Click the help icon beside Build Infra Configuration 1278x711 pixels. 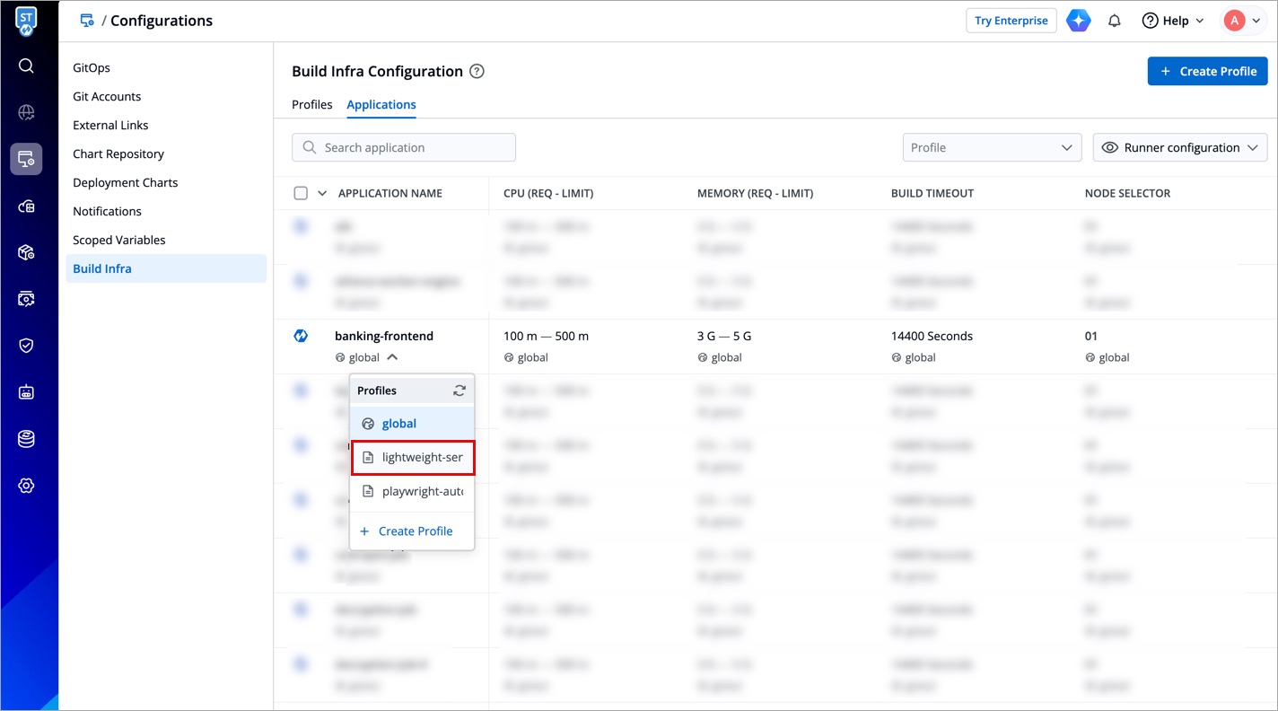pos(477,72)
